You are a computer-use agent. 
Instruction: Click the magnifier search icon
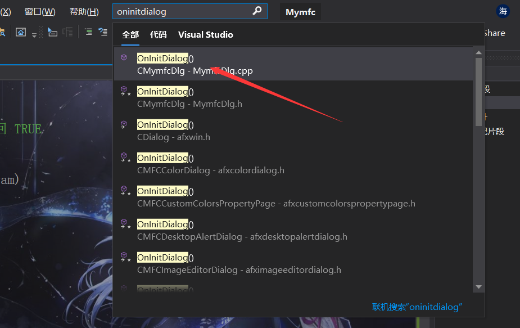click(x=257, y=11)
